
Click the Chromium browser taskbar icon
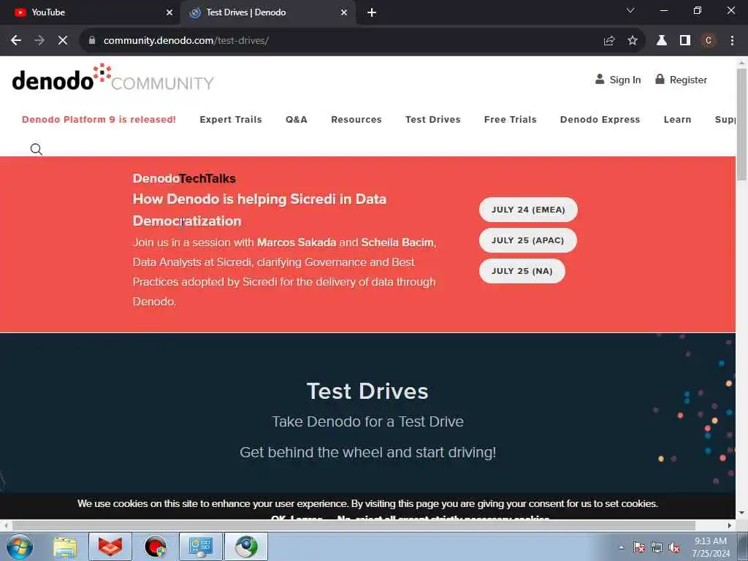246,546
